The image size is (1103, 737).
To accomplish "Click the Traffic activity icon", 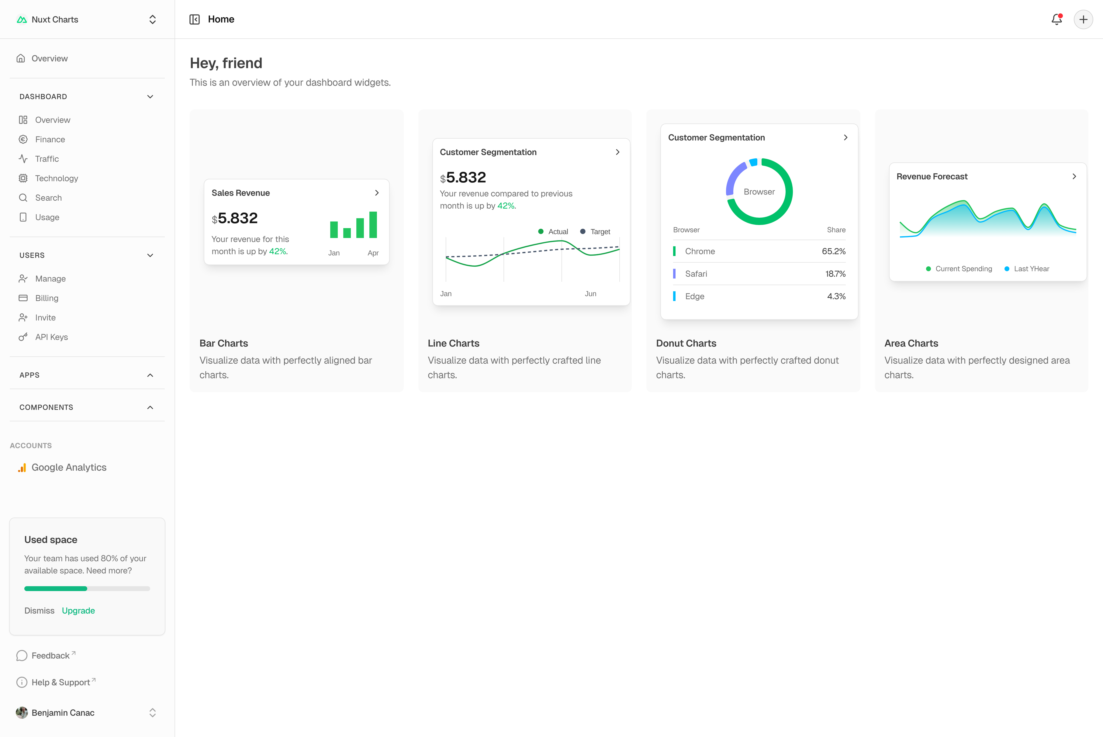I will tap(23, 159).
